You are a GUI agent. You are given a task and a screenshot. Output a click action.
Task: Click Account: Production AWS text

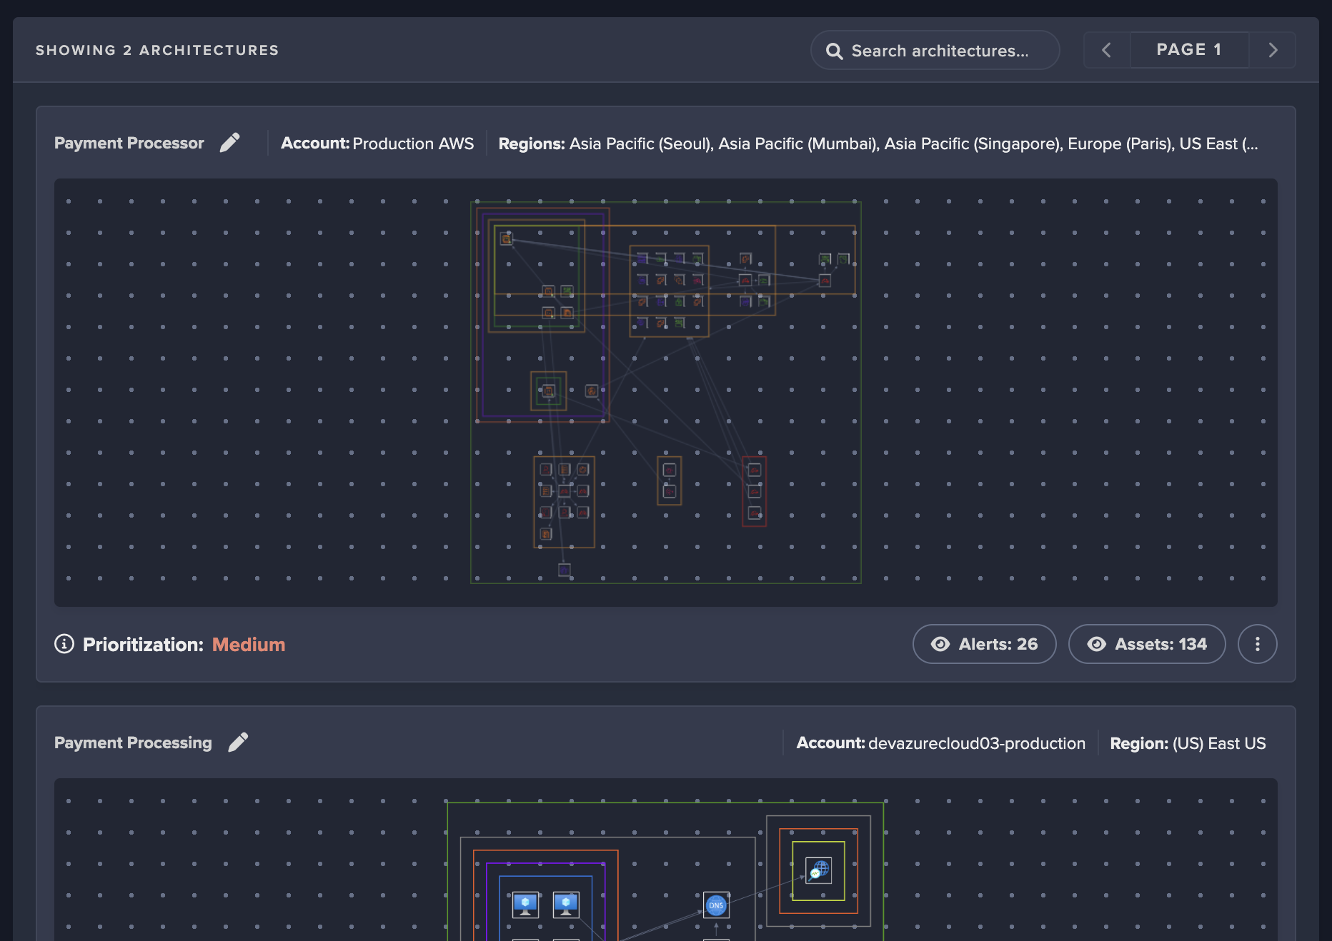[x=377, y=144]
